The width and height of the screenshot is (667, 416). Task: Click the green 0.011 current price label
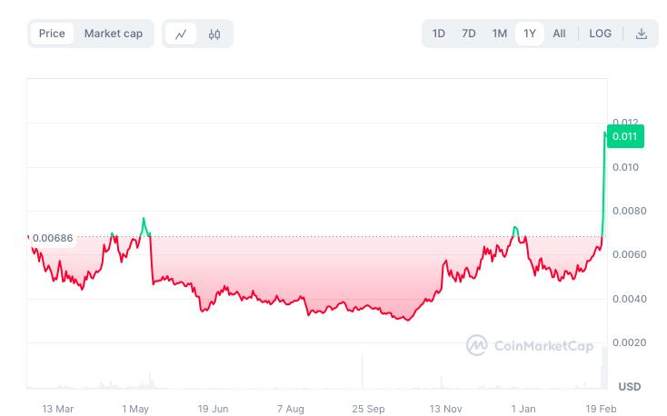[x=625, y=137]
